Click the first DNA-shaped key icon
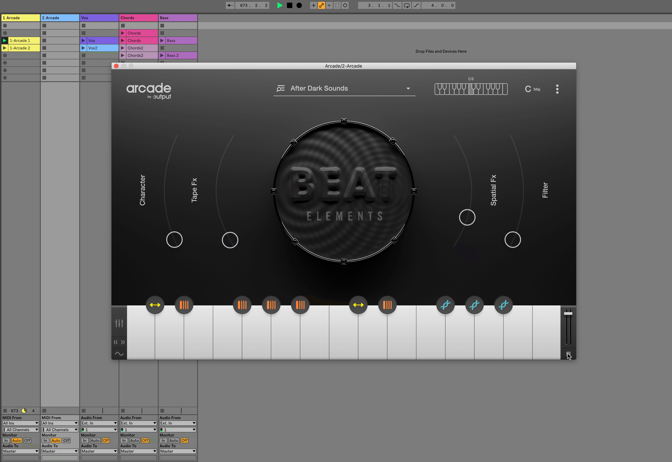 (445, 305)
